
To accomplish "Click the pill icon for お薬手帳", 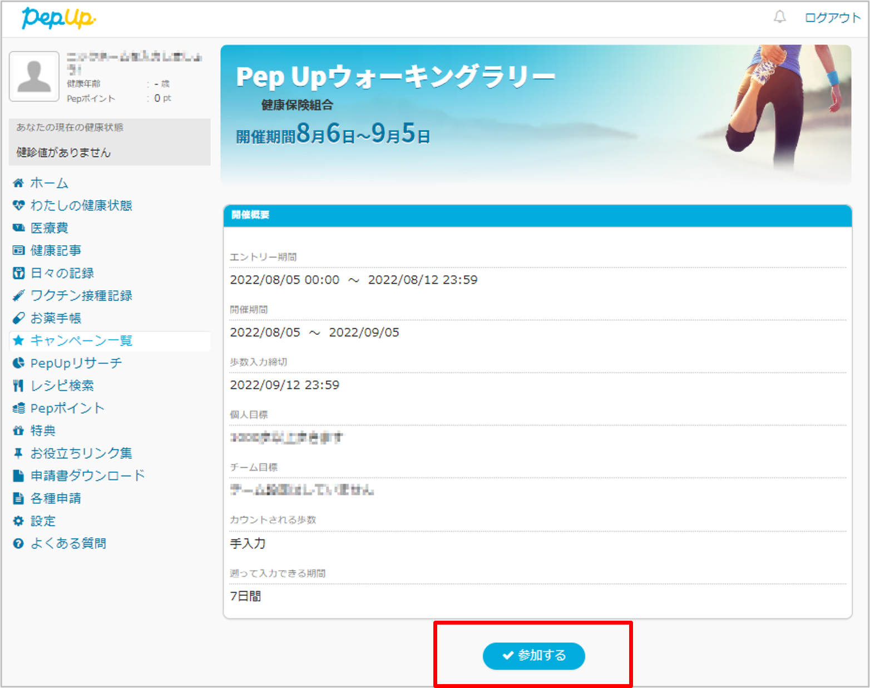I will (x=18, y=318).
